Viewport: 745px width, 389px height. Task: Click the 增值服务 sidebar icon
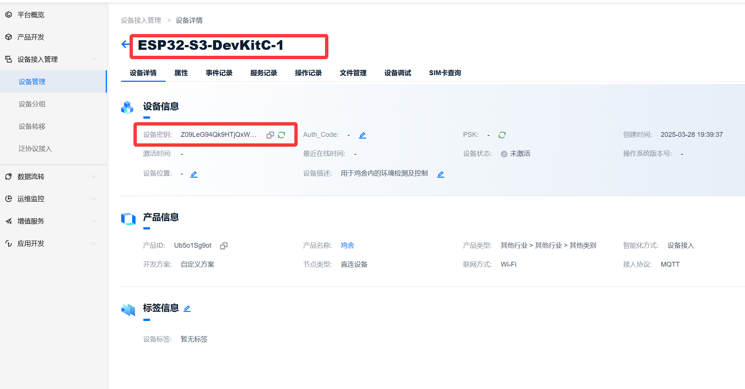[x=9, y=221]
